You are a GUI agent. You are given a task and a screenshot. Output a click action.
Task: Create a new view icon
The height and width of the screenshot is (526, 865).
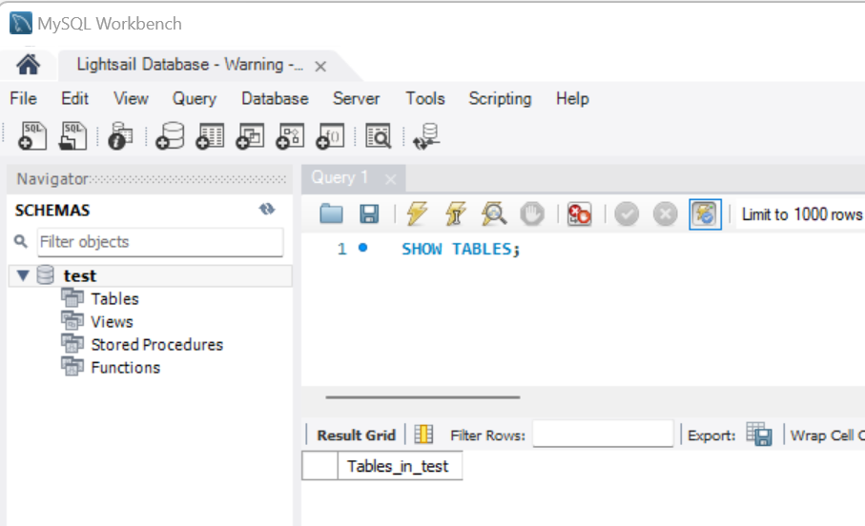click(251, 135)
